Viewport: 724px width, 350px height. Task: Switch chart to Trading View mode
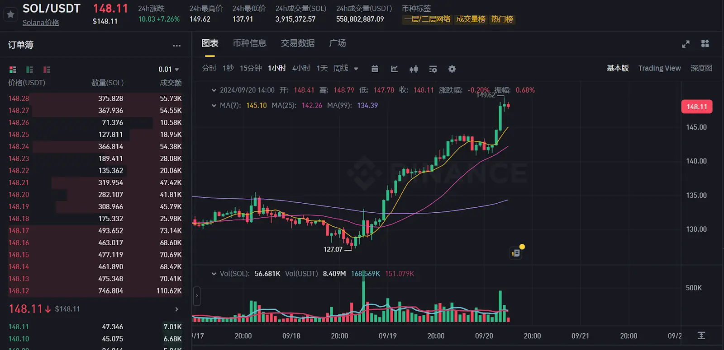[659, 68]
